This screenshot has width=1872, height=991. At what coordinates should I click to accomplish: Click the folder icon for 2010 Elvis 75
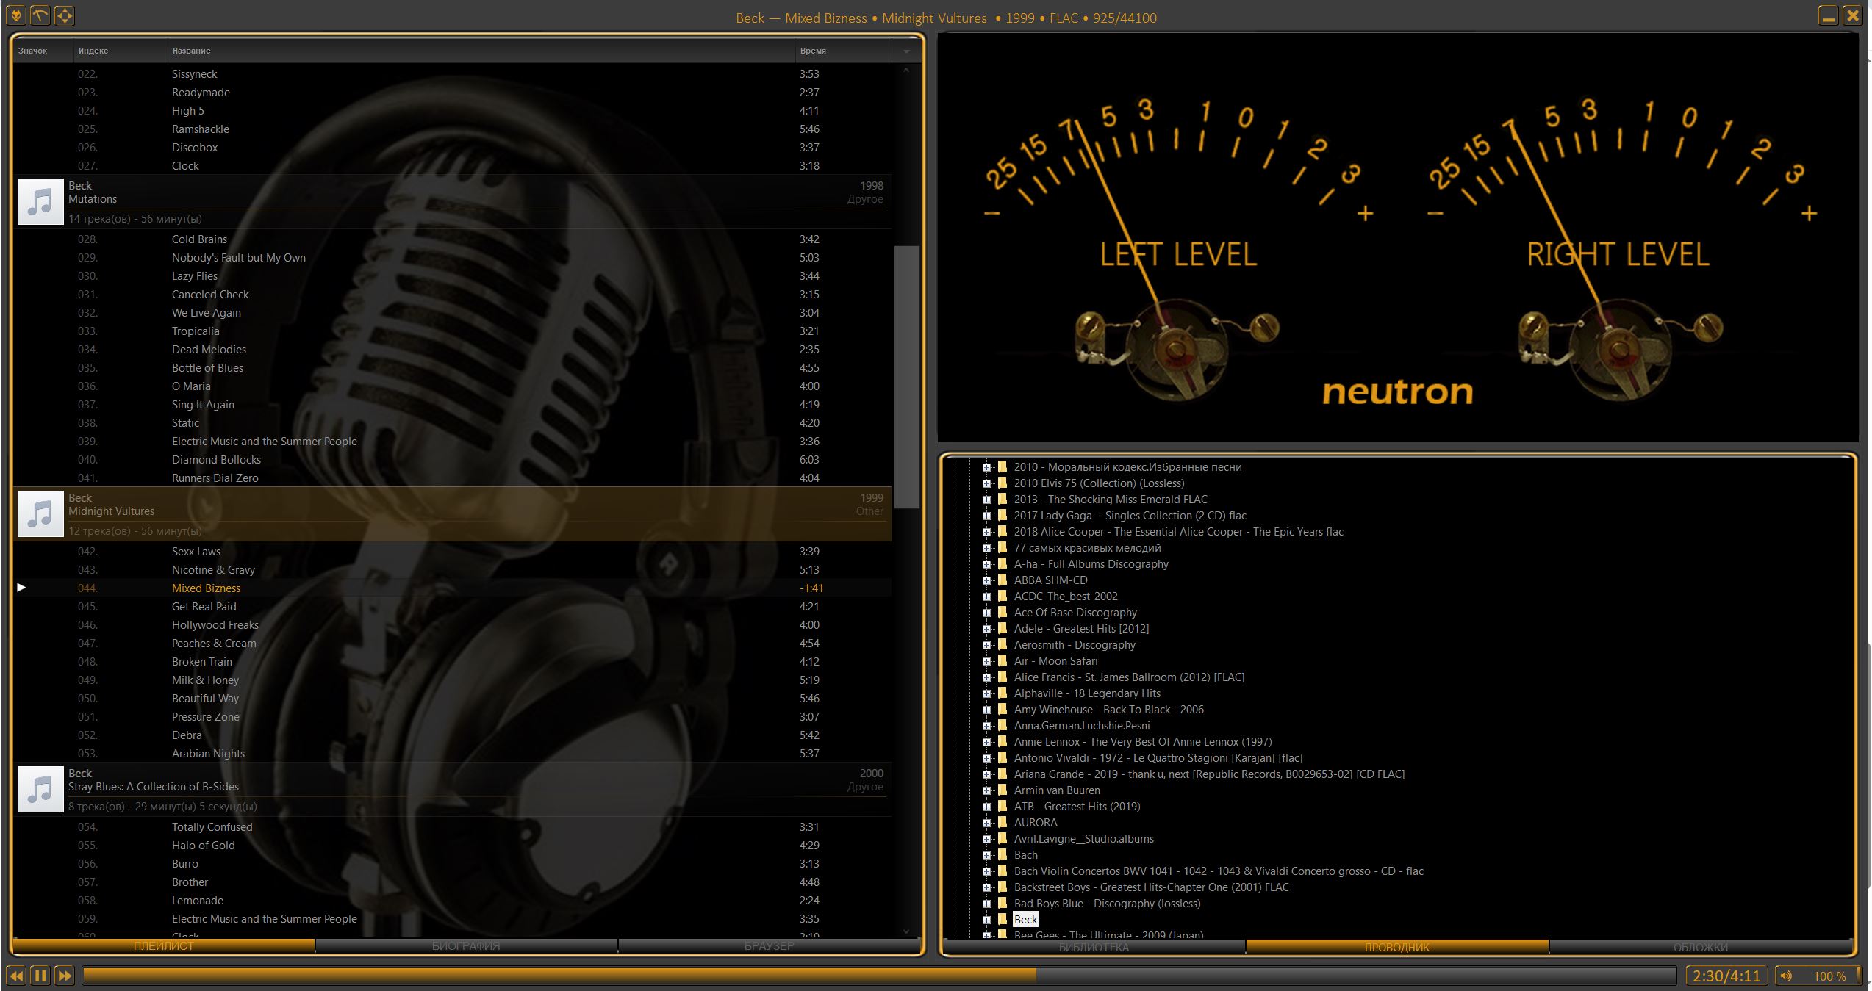(1002, 483)
